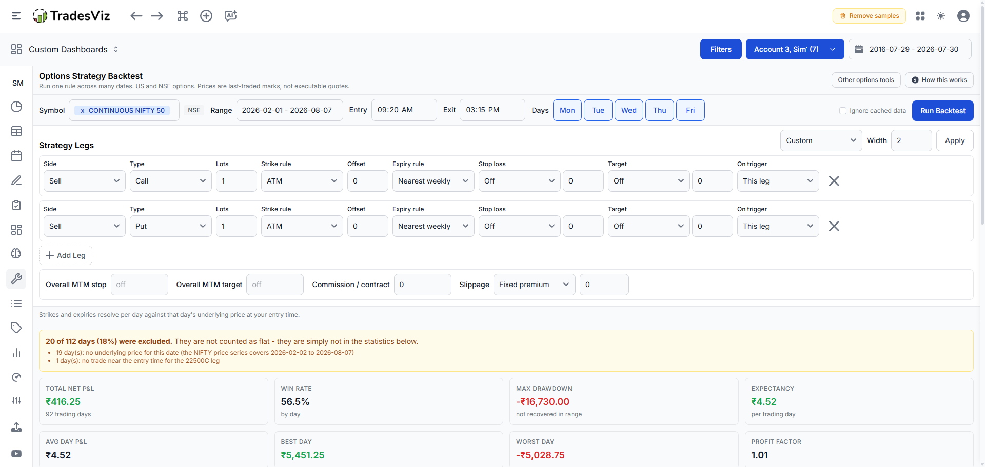This screenshot has height=467, width=985.
Task: Click Remove samples button
Action: (869, 16)
